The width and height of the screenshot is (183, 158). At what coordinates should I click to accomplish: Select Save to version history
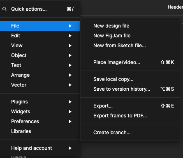pos(130,89)
